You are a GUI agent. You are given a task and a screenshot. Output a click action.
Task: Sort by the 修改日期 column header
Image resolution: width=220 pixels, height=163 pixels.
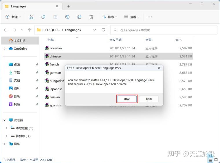(x=115, y=40)
